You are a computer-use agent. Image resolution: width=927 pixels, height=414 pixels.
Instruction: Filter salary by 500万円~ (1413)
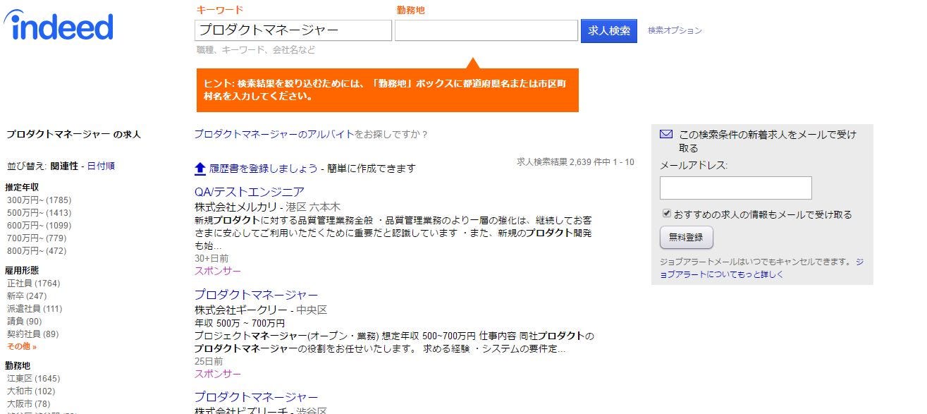pos(39,213)
